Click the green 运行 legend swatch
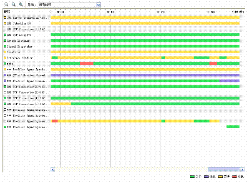Image resolution: width=247 pixels, height=182 pixels. pos(192,177)
